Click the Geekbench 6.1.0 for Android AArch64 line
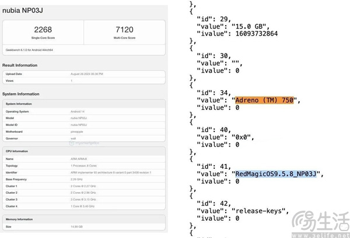The image size is (350, 238). 29,50
